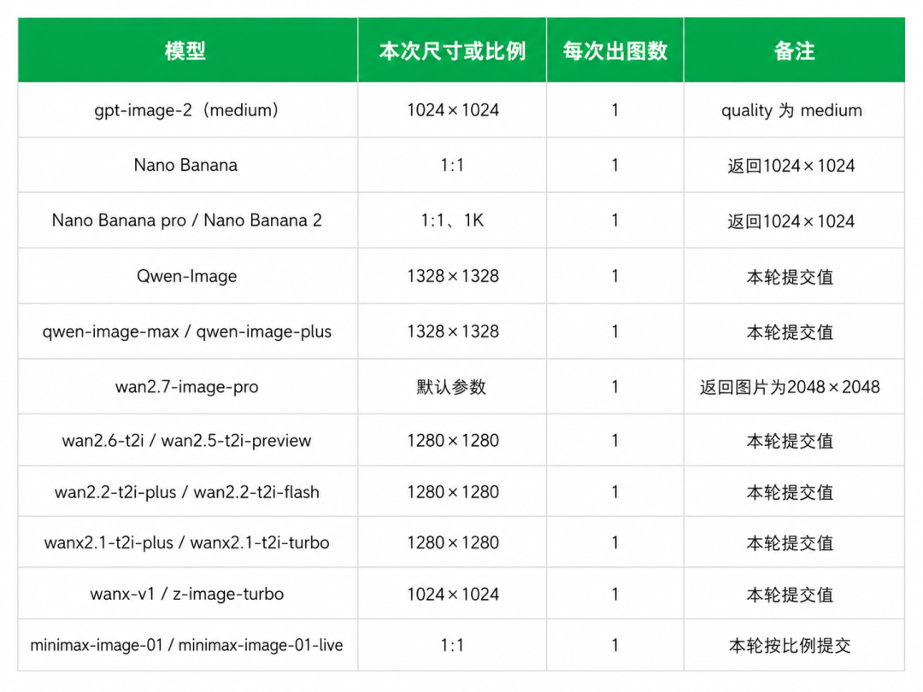The width and height of the screenshot is (923, 692).
Task: Click 1024×1024 size in wanx-v1 row
Action: pyautogui.click(x=453, y=594)
